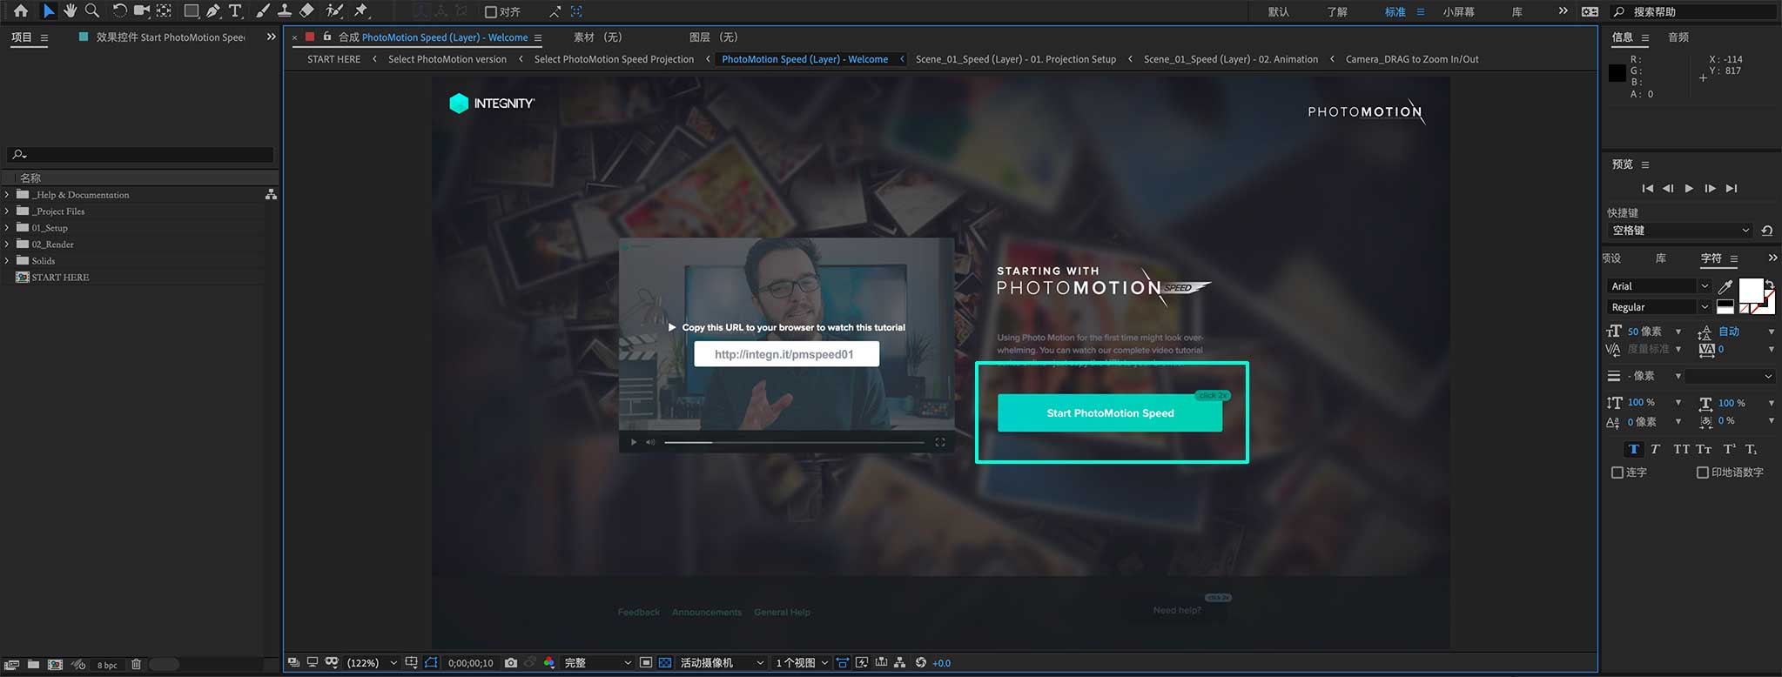This screenshot has height=677, width=1782.
Task: Select the Pen tool
Action: pos(213,11)
